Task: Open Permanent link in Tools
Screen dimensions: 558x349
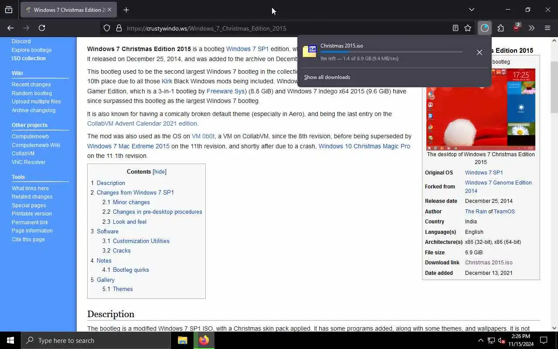Action: click(x=30, y=222)
